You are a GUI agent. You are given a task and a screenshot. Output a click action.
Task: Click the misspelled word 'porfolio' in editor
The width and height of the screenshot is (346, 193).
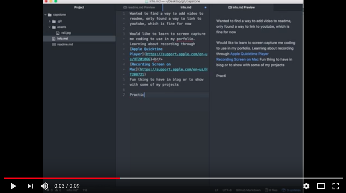pyautogui.click(x=185, y=39)
